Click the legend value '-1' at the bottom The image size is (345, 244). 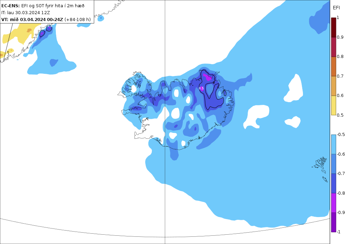coord(339,232)
